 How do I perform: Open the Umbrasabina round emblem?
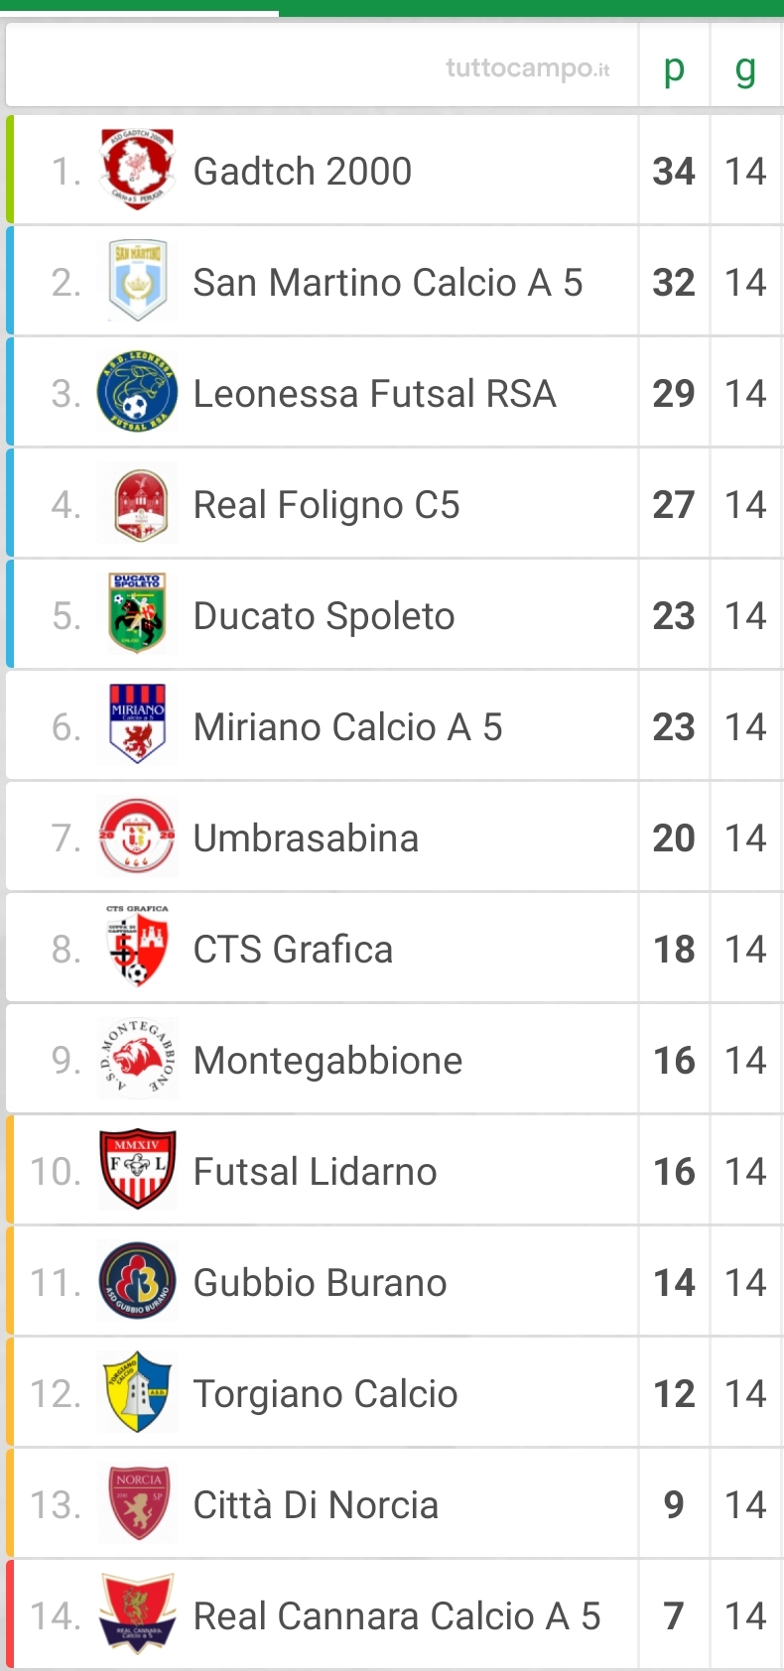click(138, 836)
